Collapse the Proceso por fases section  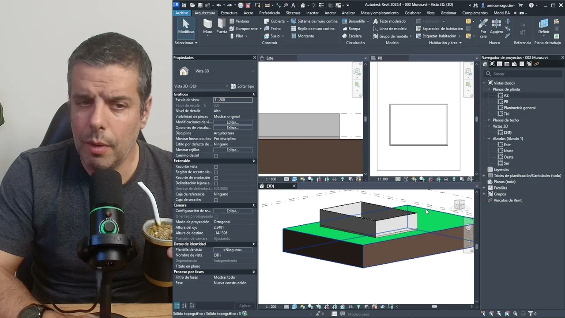point(253,272)
